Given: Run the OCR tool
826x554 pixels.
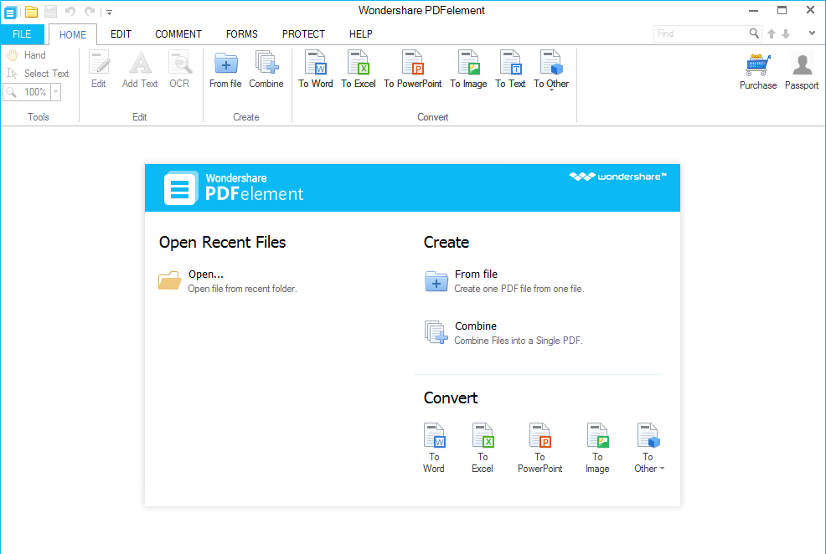Looking at the screenshot, I should (179, 69).
